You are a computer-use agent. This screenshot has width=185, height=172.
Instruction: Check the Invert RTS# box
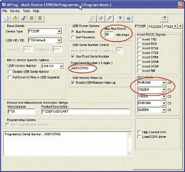click(x=139, y=48)
